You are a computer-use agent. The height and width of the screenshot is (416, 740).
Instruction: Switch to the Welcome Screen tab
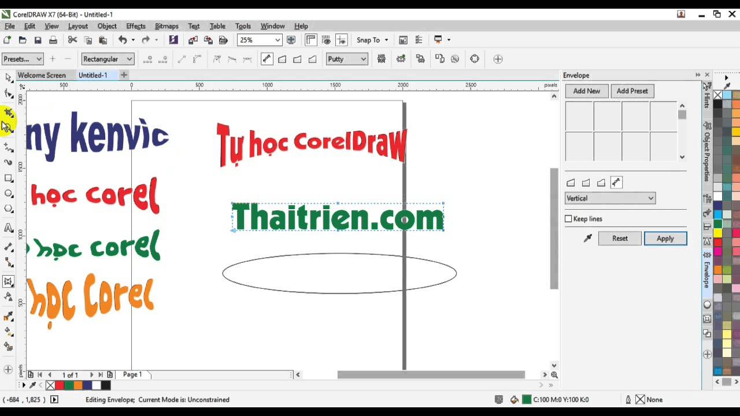pyautogui.click(x=42, y=75)
